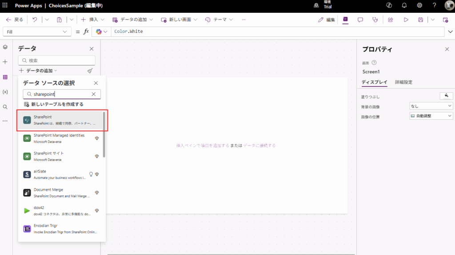The width and height of the screenshot is (455, 255).
Task: Select the Document Merge connector
Action: pos(60,192)
